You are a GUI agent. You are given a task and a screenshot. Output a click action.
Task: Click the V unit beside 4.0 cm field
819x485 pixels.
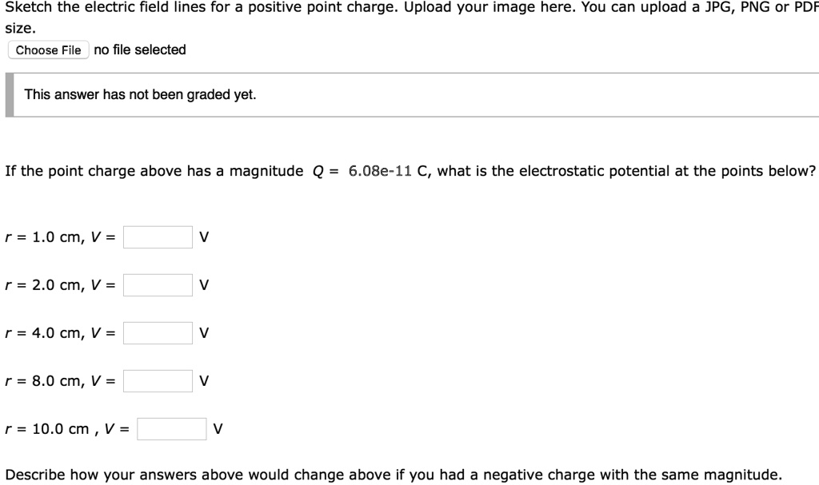[204, 332]
